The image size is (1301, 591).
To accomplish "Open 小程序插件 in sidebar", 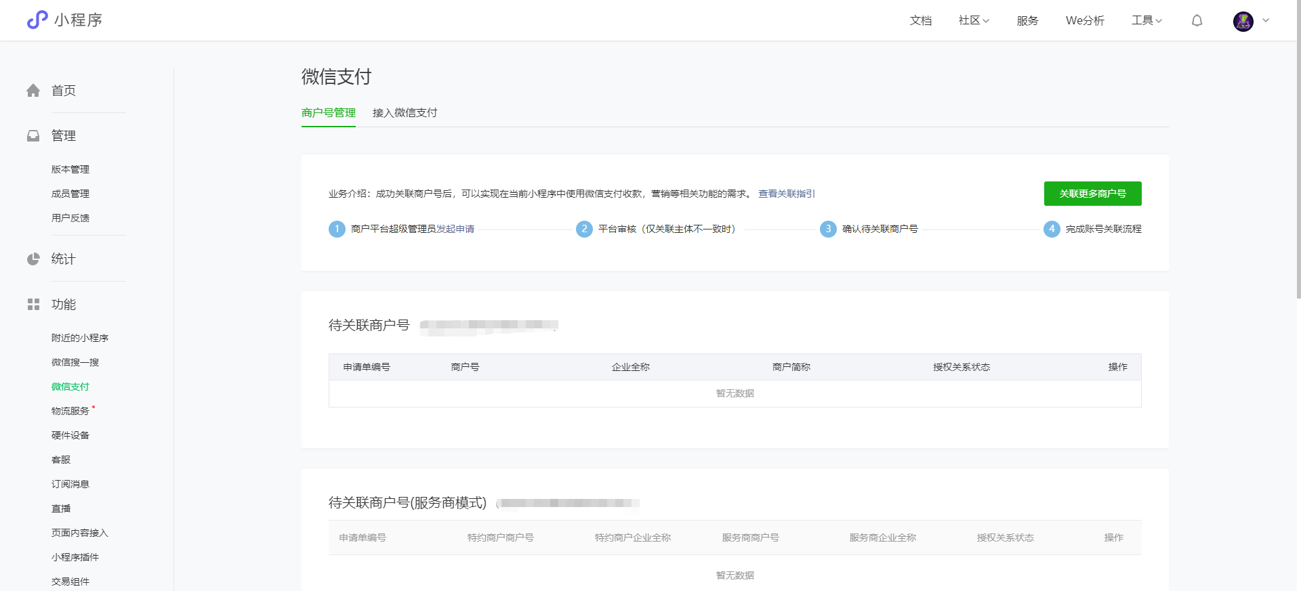I will [x=75, y=557].
